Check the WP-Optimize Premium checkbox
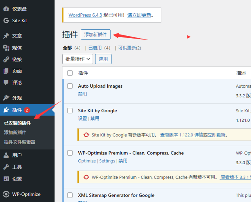 [70, 153]
